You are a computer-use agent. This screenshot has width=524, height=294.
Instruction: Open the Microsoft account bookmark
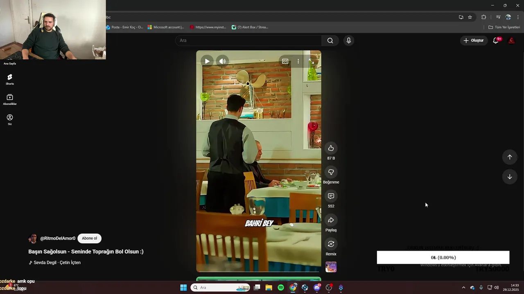[166, 27]
